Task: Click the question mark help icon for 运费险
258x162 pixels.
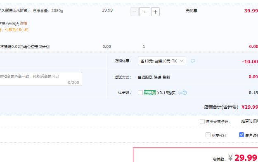Action: 185,93
